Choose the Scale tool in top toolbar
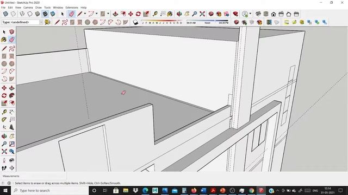The image size is (348, 195). [146, 14]
